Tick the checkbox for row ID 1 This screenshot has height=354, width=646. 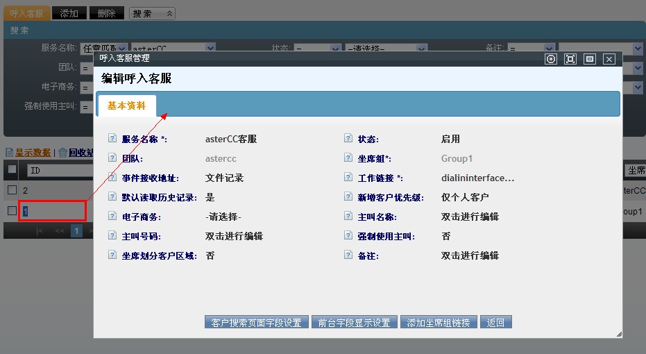tap(12, 210)
